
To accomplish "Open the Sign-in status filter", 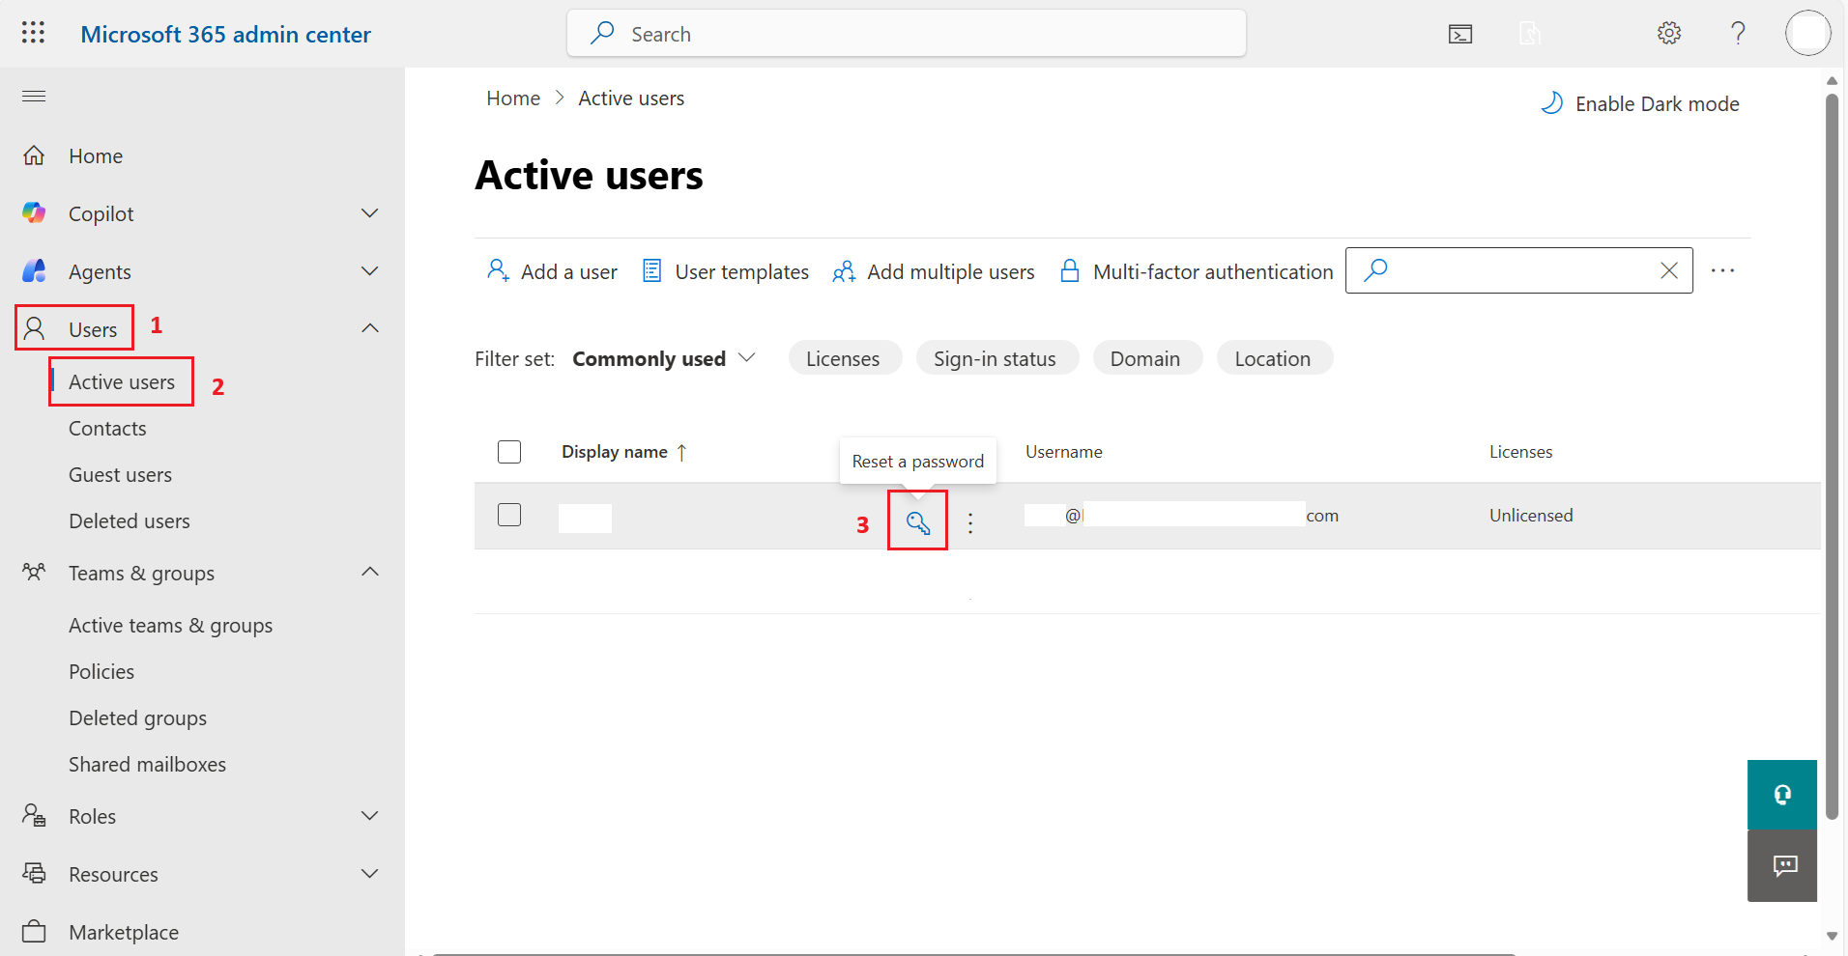I will (x=996, y=358).
